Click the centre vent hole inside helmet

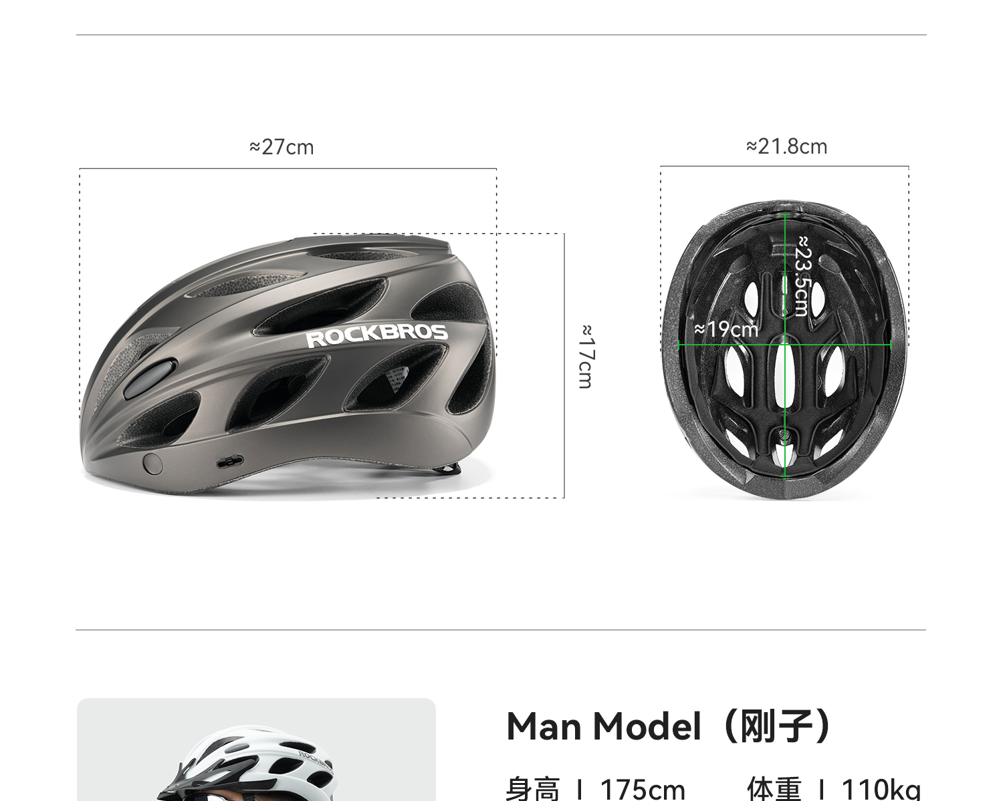[785, 375]
